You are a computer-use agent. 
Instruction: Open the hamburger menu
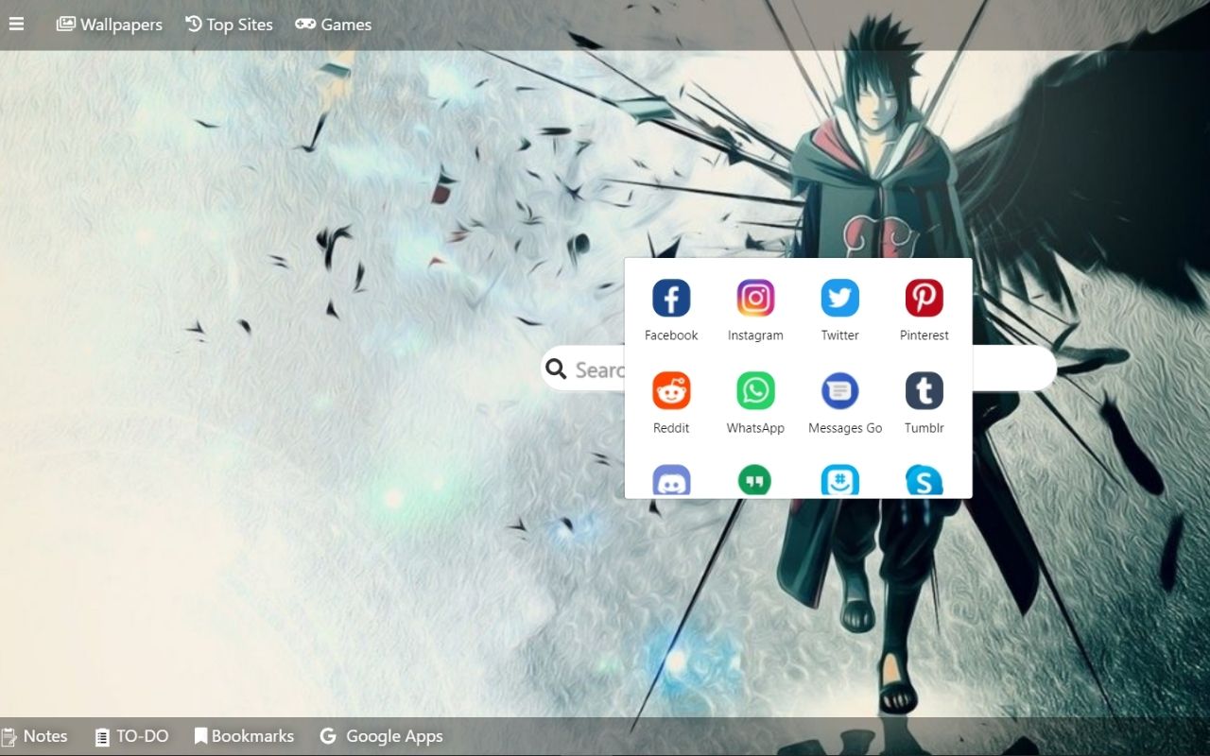pyautogui.click(x=17, y=24)
